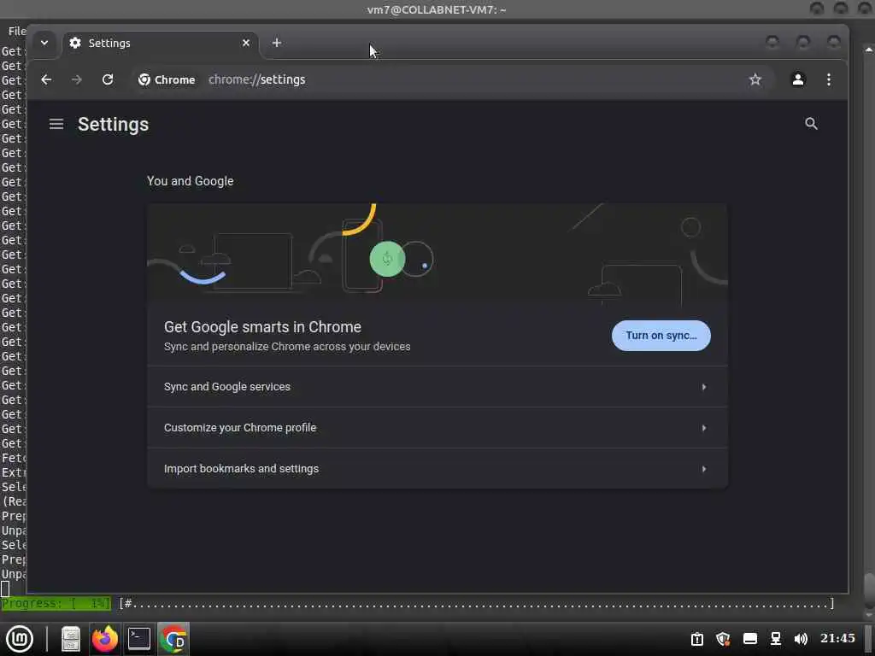The width and height of the screenshot is (875, 656).
Task: Open Customize your Chrome profile
Action: pos(437,428)
